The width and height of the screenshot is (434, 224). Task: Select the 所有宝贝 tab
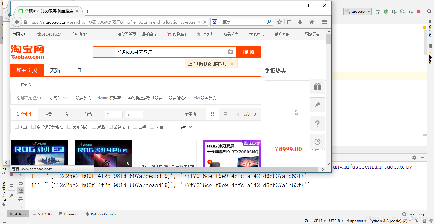(x=27, y=70)
